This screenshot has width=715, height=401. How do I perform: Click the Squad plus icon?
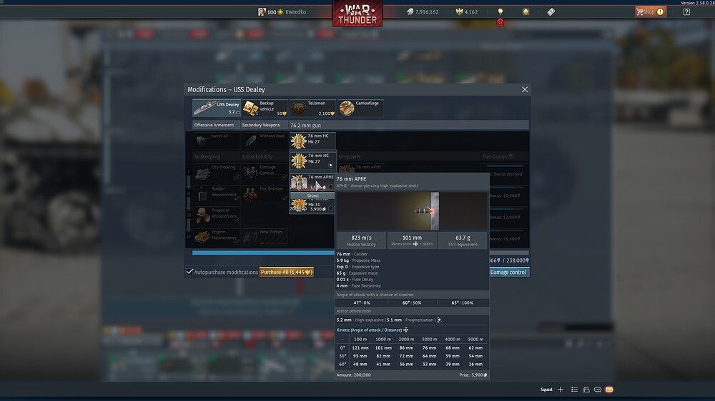561,390
